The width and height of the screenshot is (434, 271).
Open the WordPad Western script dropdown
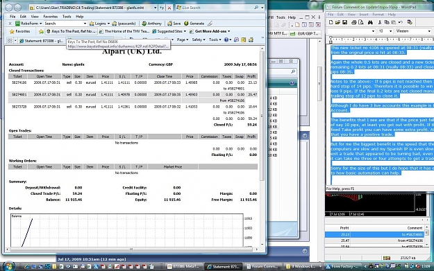point(429,31)
